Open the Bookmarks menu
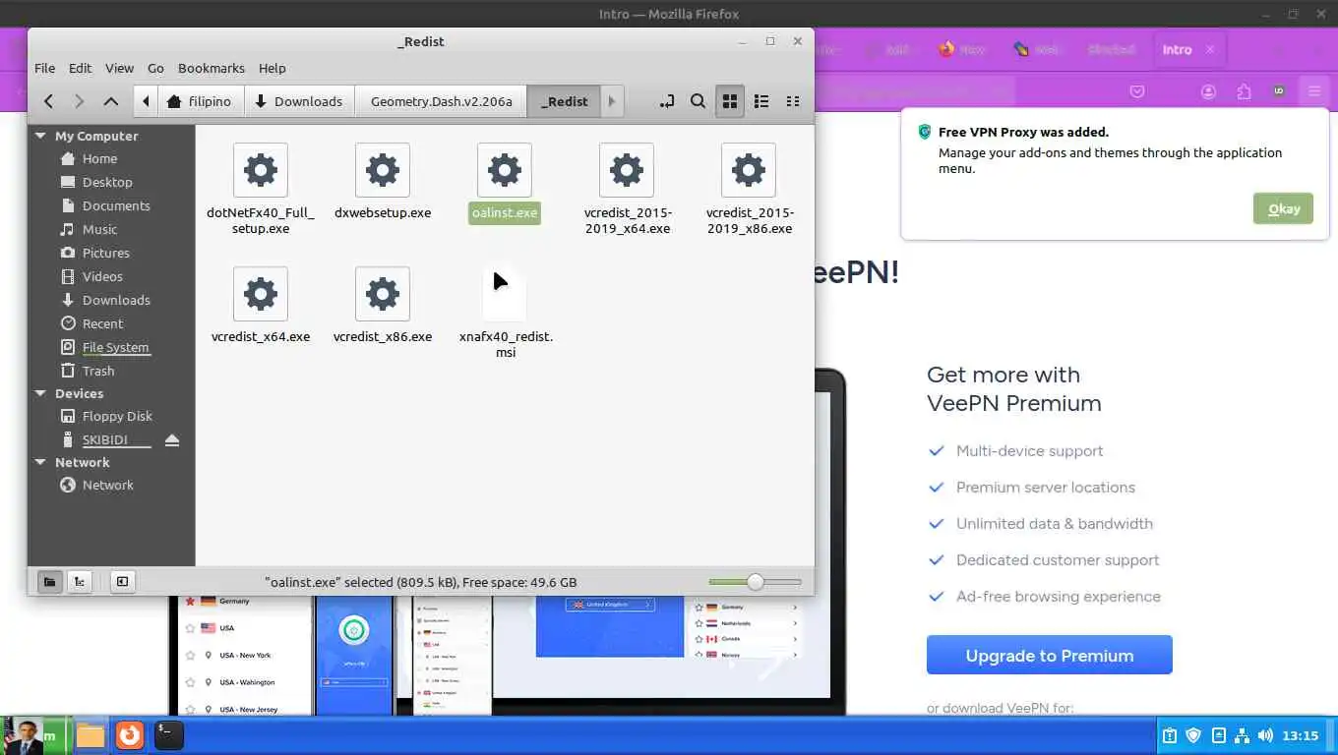The image size is (1338, 755). click(212, 68)
